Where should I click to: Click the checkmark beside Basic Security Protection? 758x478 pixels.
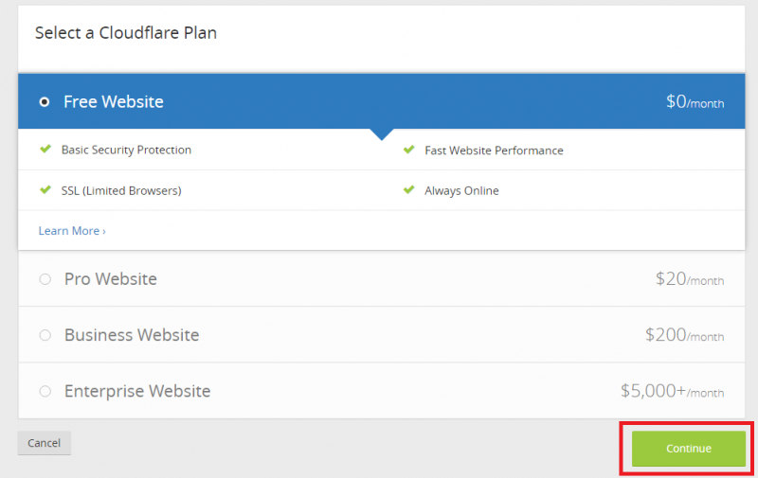pyautogui.click(x=45, y=149)
